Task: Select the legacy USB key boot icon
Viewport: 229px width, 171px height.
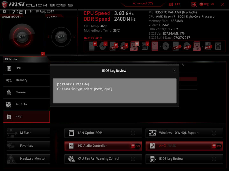Action: click(197, 46)
